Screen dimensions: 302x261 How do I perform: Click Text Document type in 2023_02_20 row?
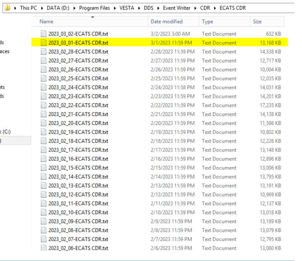(x=219, y=123)
